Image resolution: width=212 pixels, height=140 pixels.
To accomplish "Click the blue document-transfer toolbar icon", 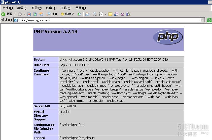I will pyautogui.click(x=116, y=14).
